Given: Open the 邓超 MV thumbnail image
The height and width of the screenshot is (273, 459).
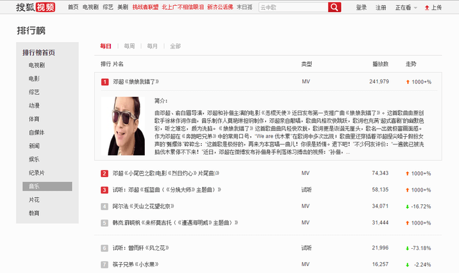Looking at the screenshot, I should [x=123, y=126].
